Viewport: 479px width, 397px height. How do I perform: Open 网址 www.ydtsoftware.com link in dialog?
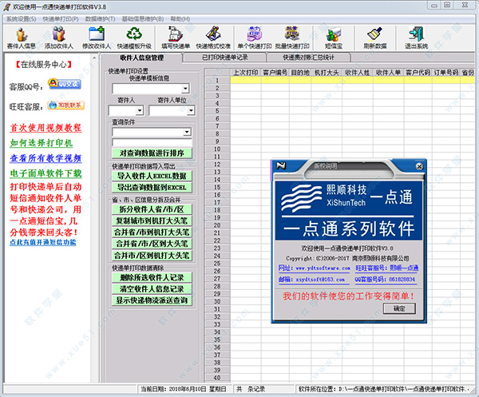pyautogui.click(x=315, y=268)
